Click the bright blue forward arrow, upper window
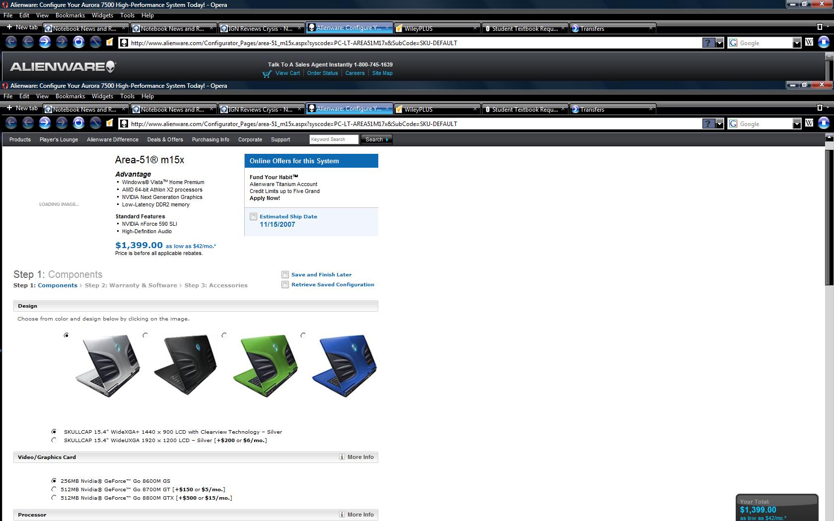The image size is (834, 521). (45, 42)
